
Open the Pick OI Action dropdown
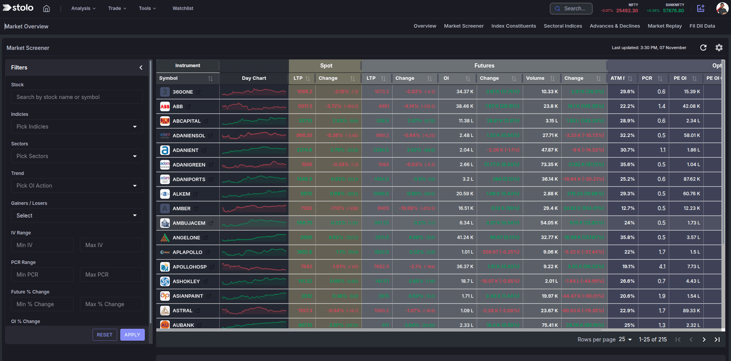pos(76,186)
